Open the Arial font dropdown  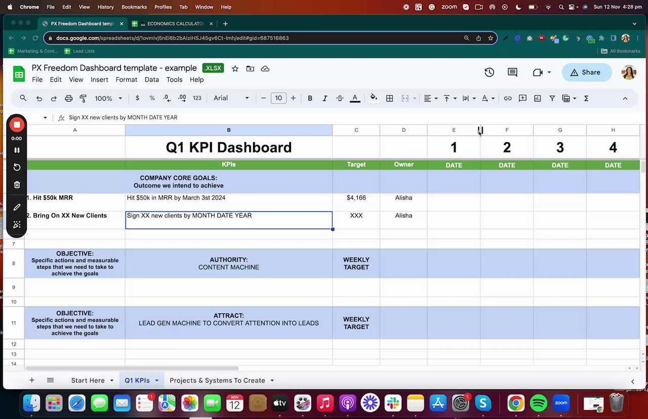coord(231,98)
